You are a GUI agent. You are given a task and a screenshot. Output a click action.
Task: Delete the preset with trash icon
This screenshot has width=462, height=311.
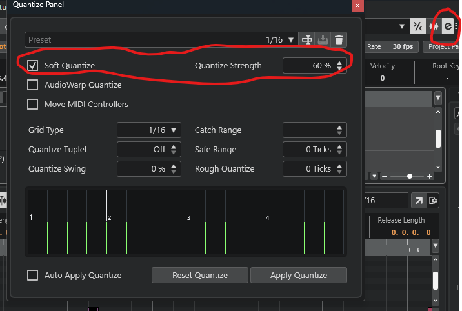pos(339,40)
